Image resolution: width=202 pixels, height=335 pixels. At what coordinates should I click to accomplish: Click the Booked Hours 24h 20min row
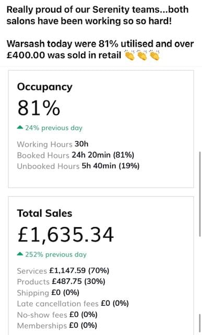[76, 155]
